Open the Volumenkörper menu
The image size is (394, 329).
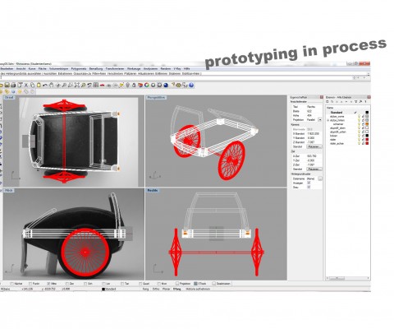pos(58,69)
